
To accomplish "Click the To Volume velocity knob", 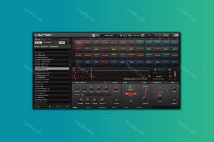I will click(x=116, y=88).
